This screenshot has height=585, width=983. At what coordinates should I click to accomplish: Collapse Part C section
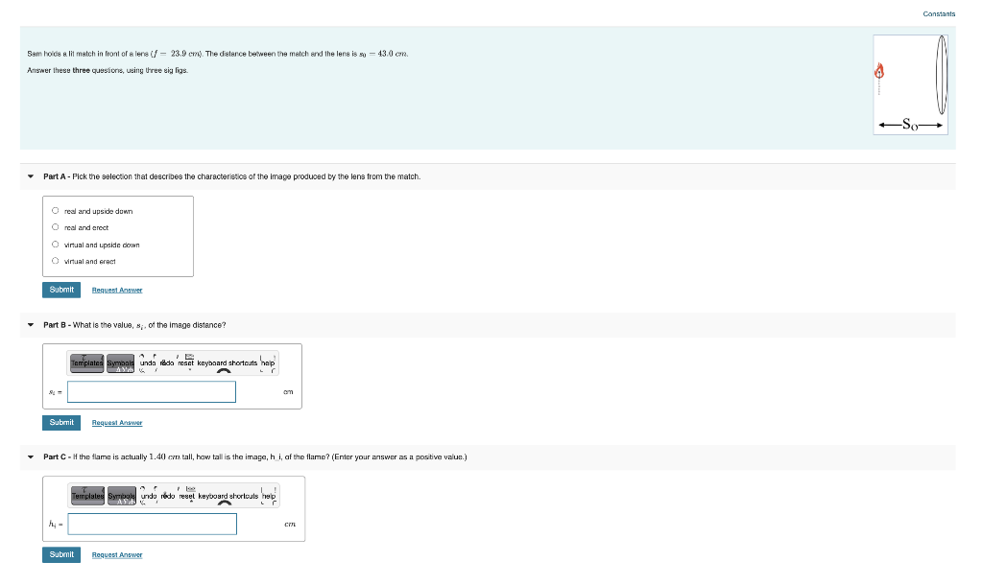tap(33, 456)
